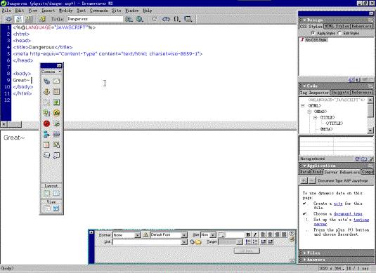Insert Fireworks HTML from the Common panel
The image size is (376, 273).
(57, 113)
